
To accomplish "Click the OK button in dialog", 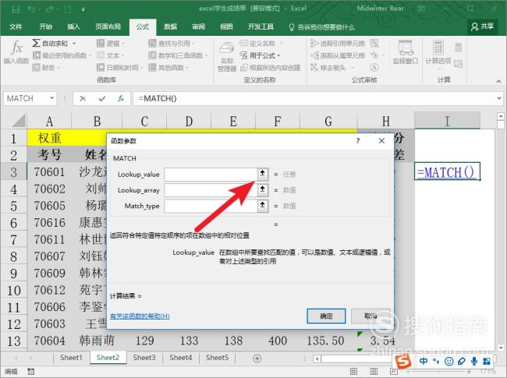I will click(x=326, y=316).
